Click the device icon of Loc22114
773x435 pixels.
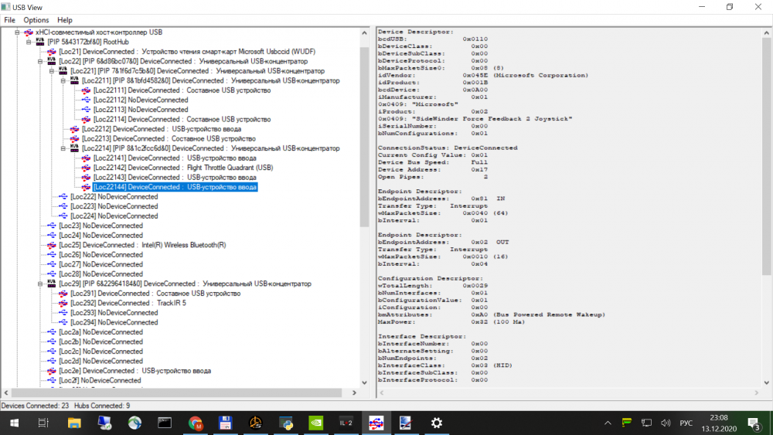[x=86, y=119]
